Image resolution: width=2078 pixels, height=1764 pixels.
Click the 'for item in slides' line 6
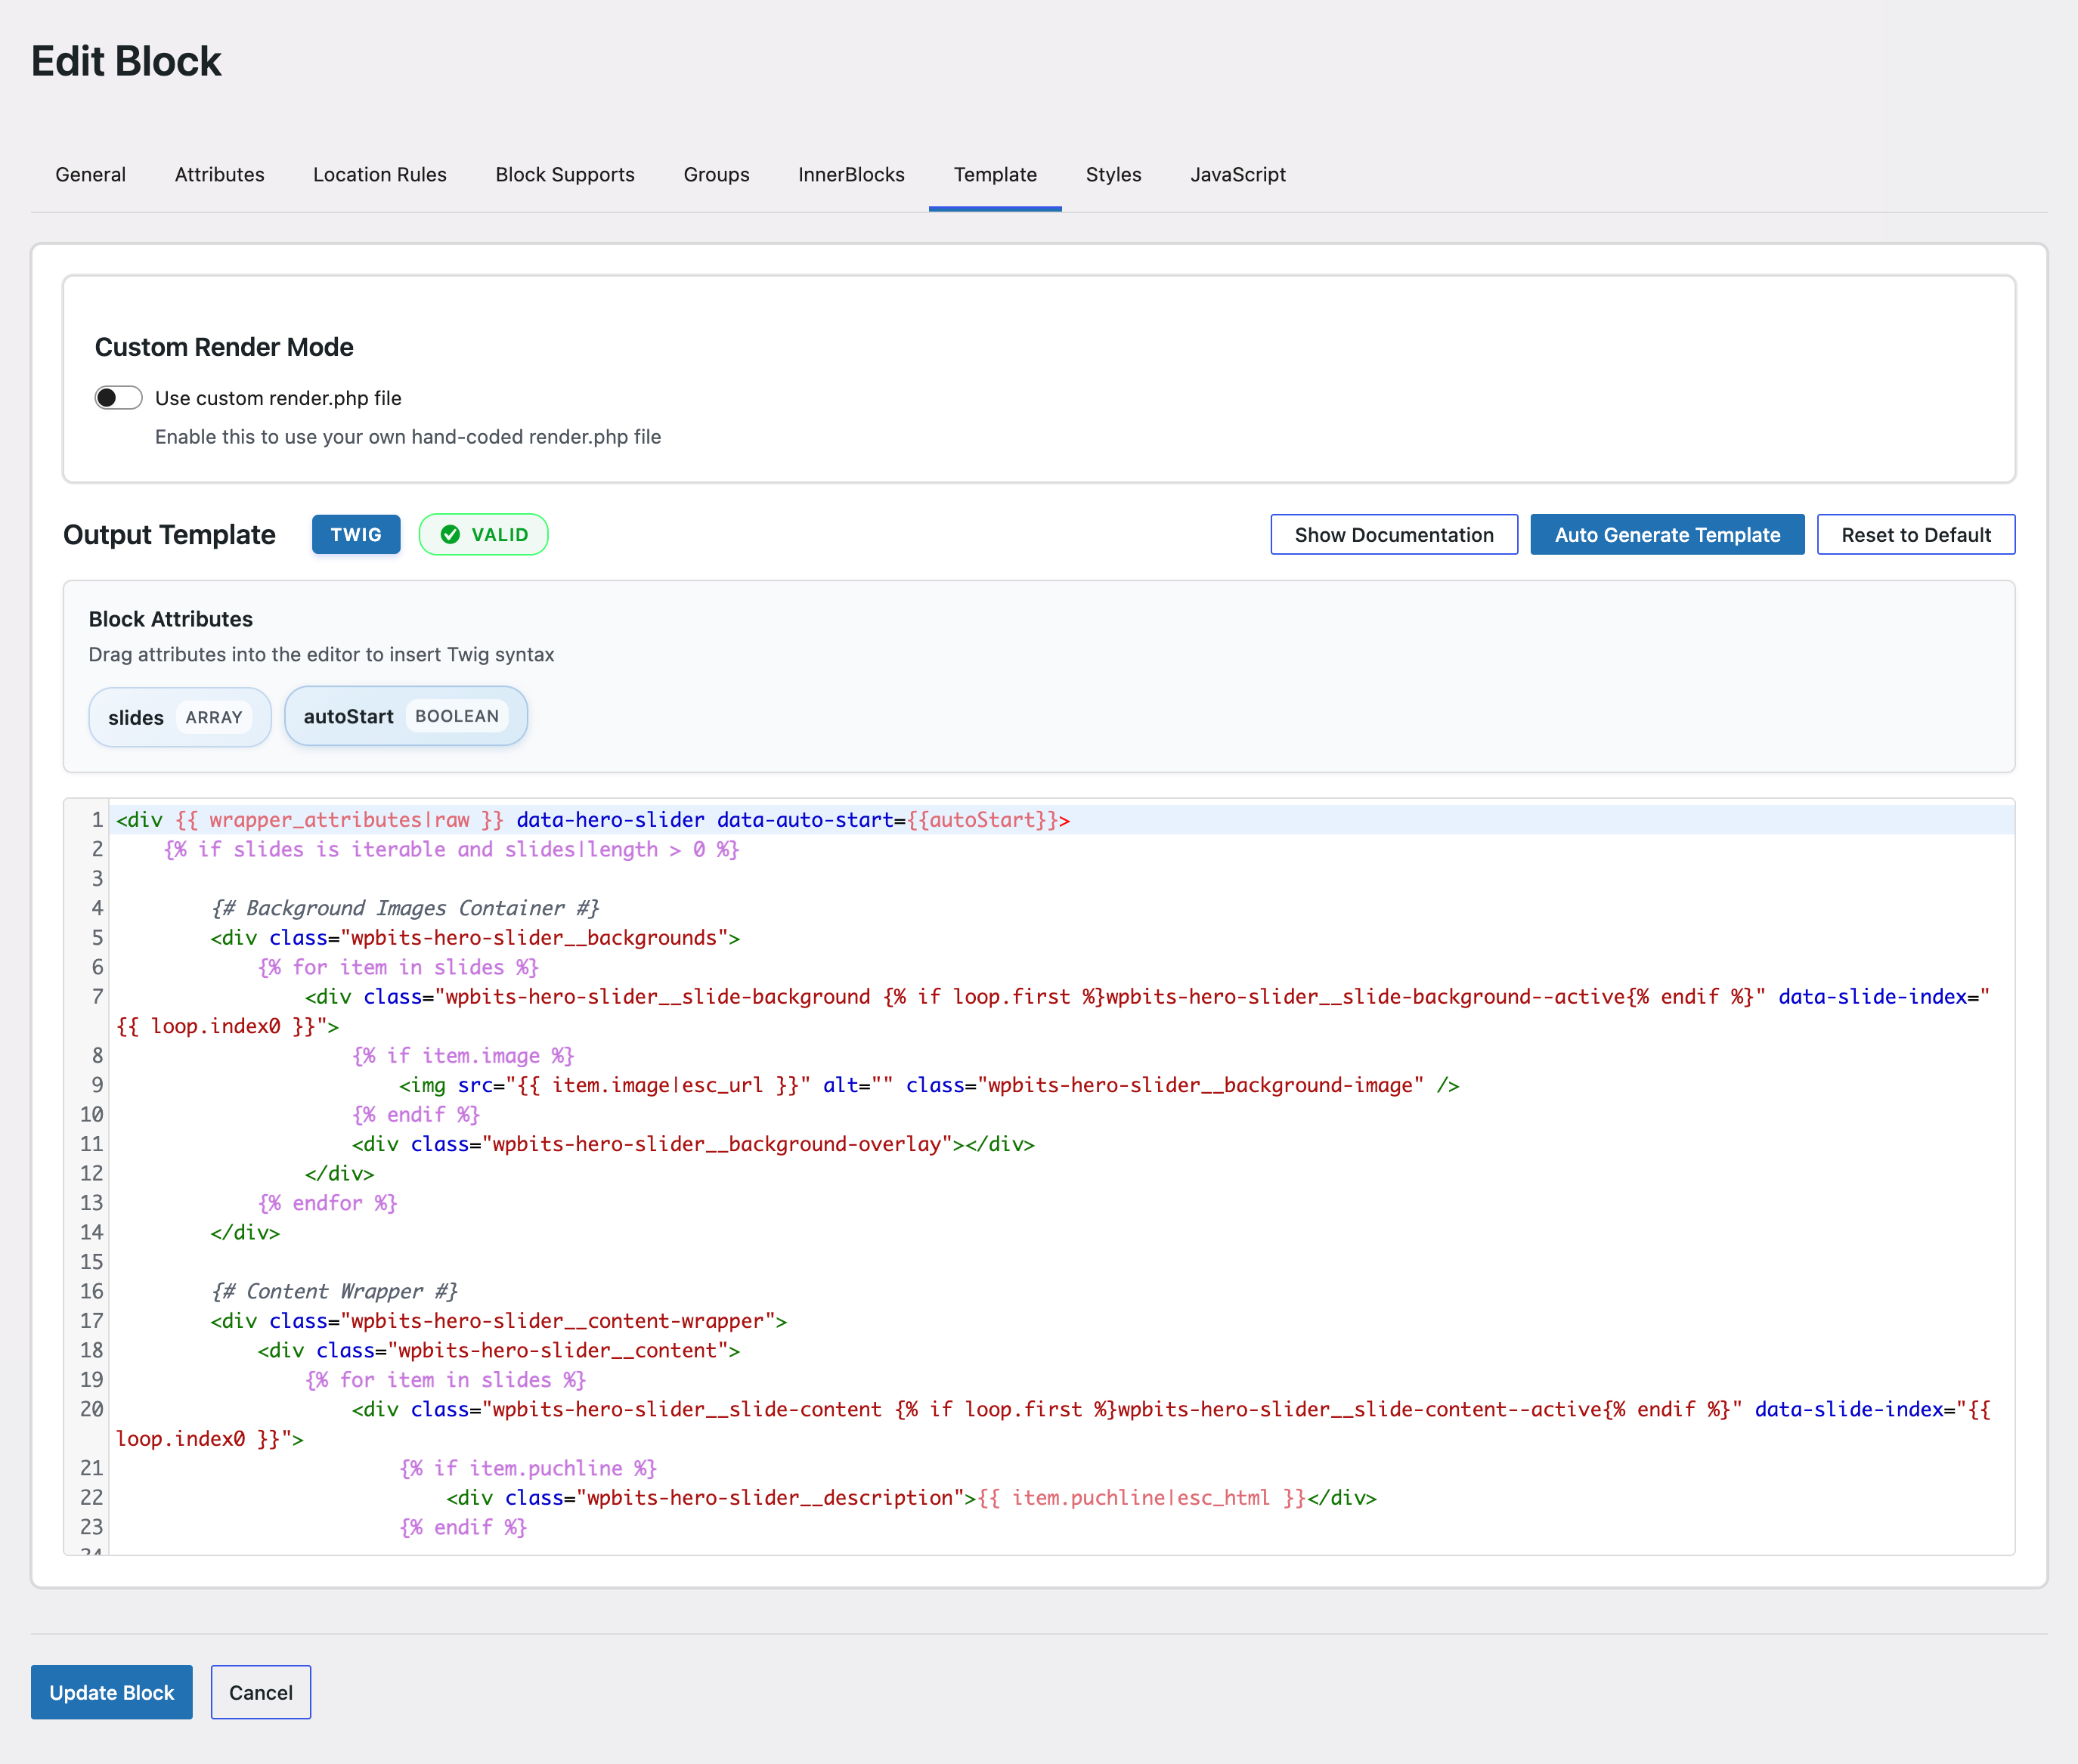398,967
